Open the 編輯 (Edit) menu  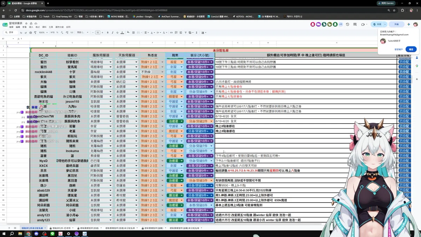pyautogui.click(x=18, y=27)
